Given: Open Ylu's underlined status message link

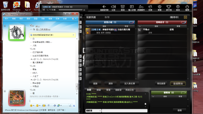Looking at the screenshot, I should tap(43, 29).
